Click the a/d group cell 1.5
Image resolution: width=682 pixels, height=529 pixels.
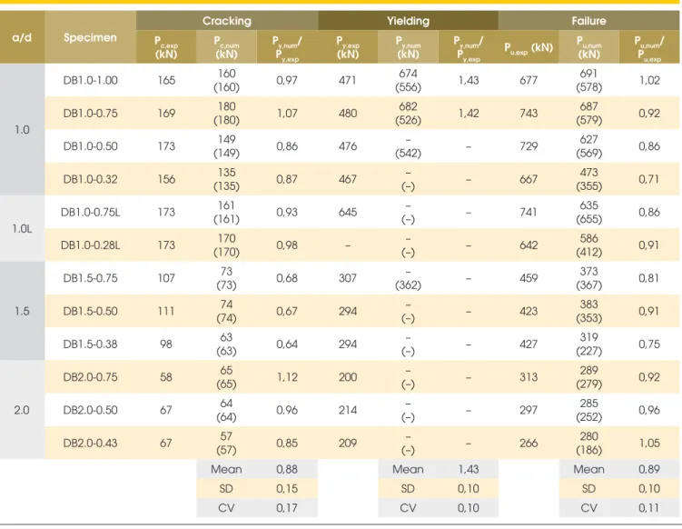coord(22,311)
